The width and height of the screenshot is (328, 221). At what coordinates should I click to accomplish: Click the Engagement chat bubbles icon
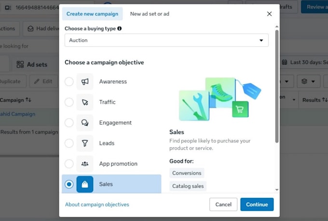(85, 123)
